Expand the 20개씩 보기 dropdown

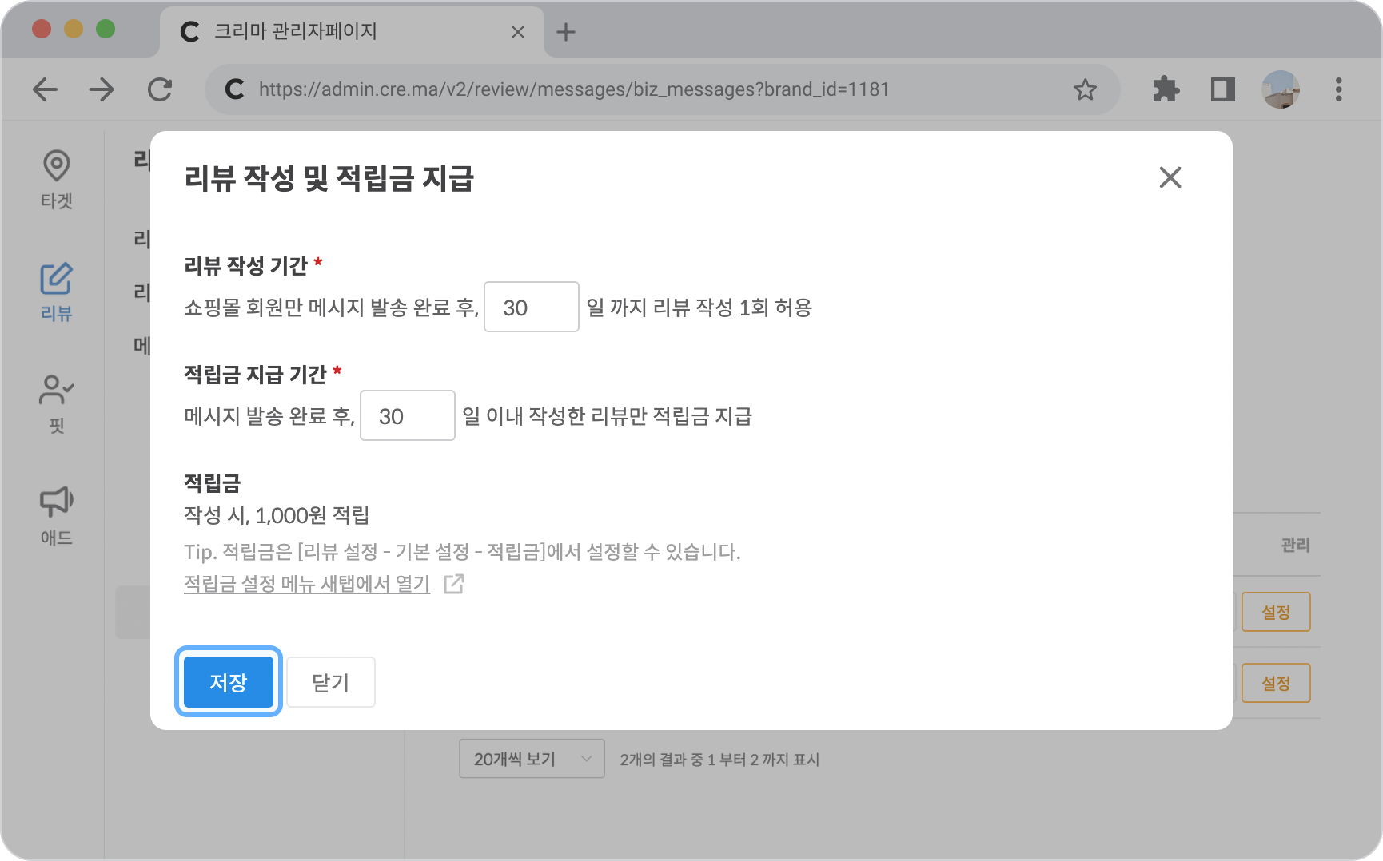(x=531, y=759)
